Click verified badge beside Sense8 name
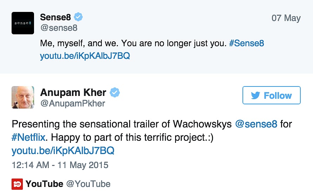 tap(78, 17)
